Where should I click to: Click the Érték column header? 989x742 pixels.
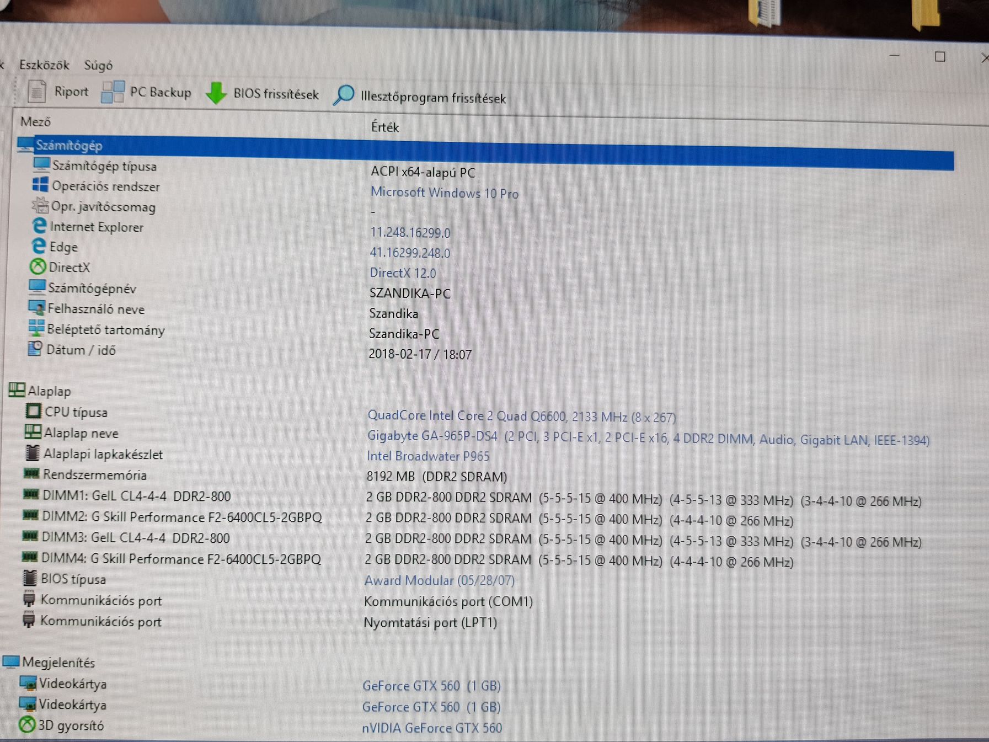click(385, 127)
